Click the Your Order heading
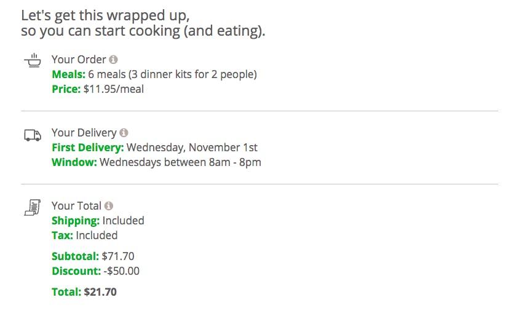Image resolution: width=511 pixels, height=316 pixels. 79,60
